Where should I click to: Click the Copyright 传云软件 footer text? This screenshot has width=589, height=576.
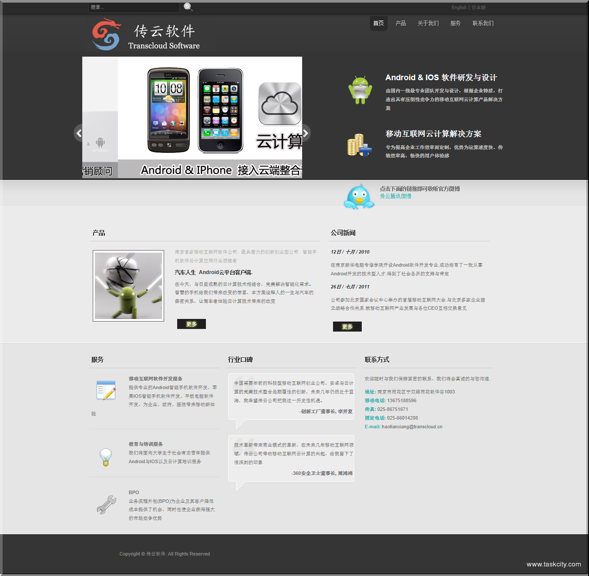[x=165, y=554]
